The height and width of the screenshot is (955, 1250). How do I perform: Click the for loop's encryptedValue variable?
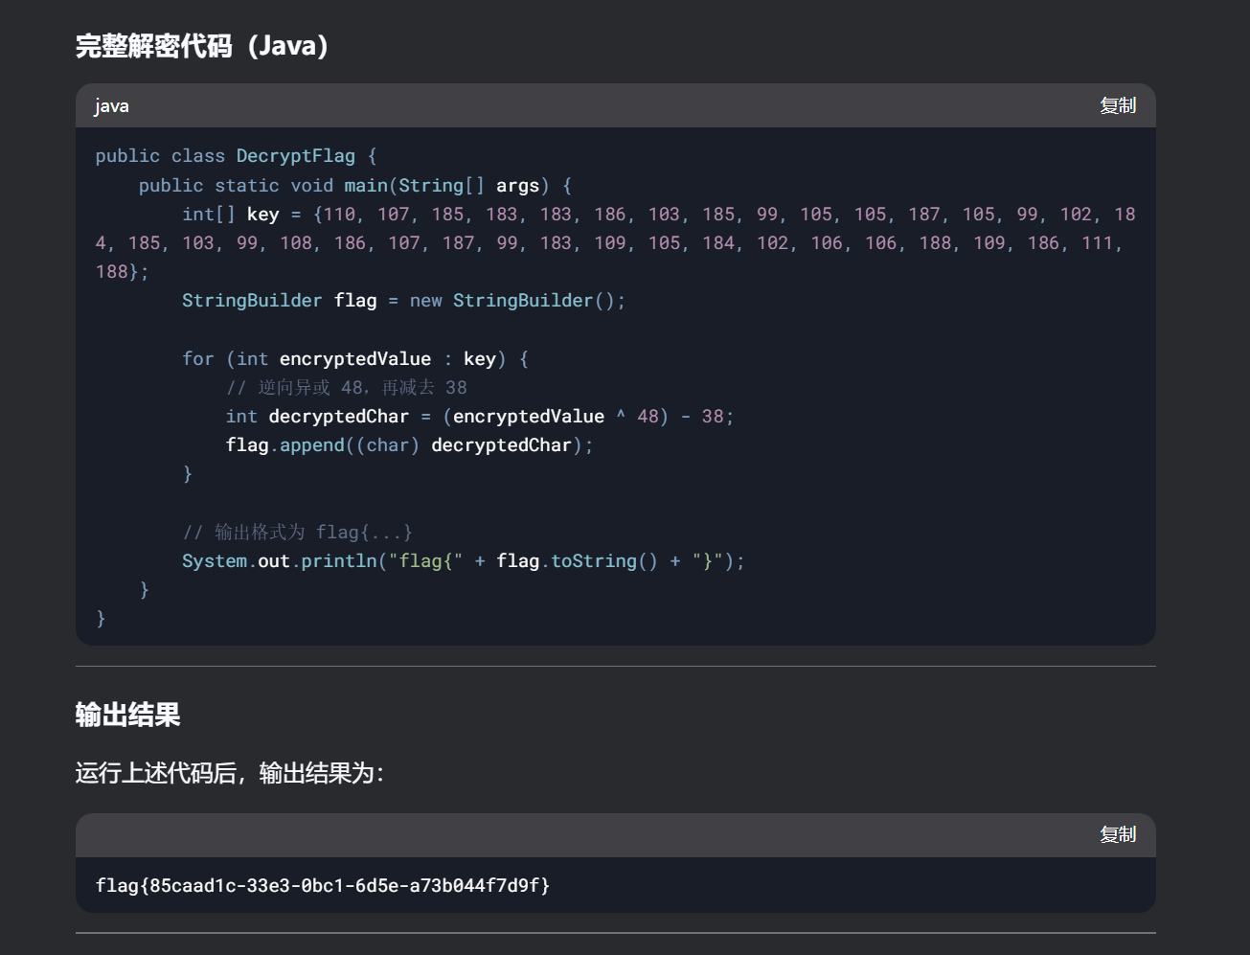click(354, 359)
